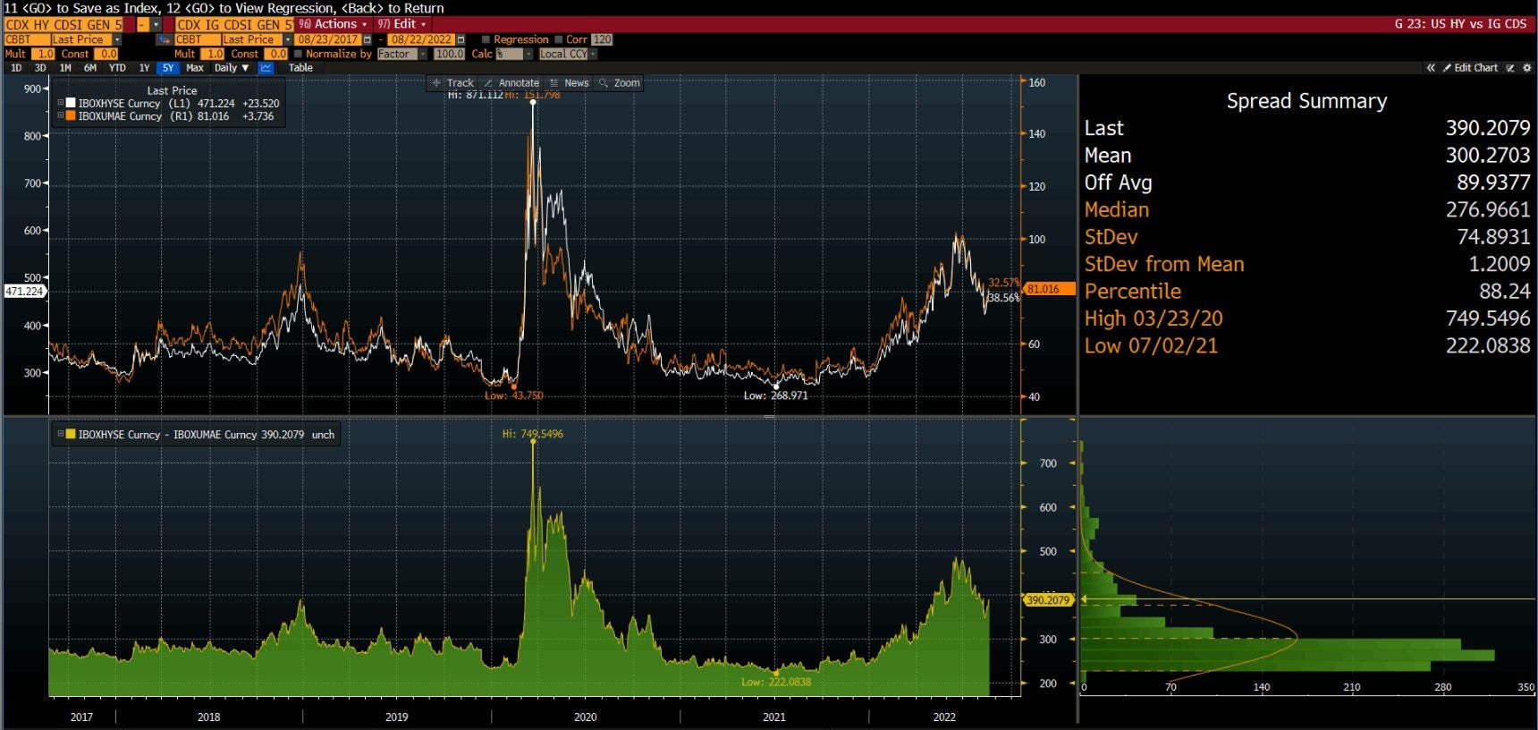This screenshot has width=1538, height=730.
Task: Open the Daily periodicity dropdown
Action: [232, 67]
